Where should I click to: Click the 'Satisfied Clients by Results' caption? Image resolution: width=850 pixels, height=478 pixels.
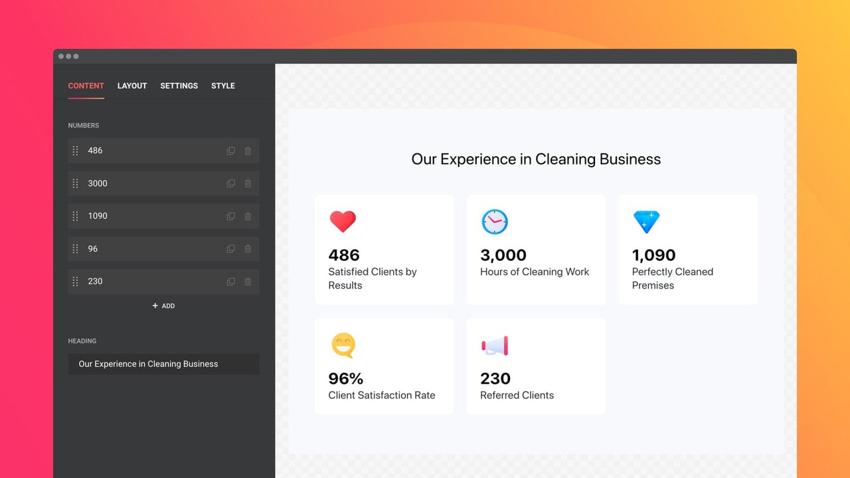point(373,279)
